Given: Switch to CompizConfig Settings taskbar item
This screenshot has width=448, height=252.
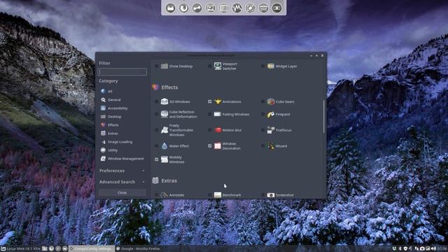Looking at the screenshot, I should [92, 249].
